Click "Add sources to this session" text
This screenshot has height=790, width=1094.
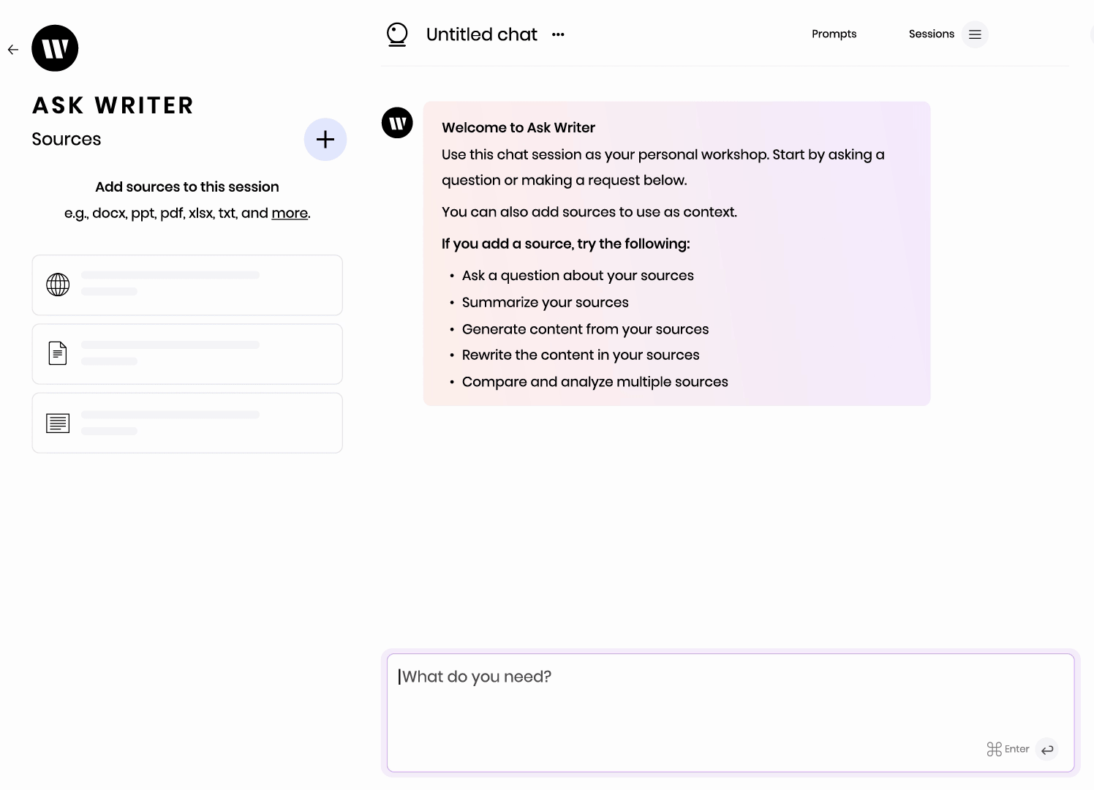(187, 187)
